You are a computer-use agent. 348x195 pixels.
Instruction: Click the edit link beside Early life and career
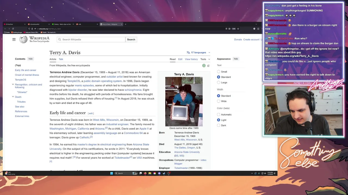coord(91,113)
